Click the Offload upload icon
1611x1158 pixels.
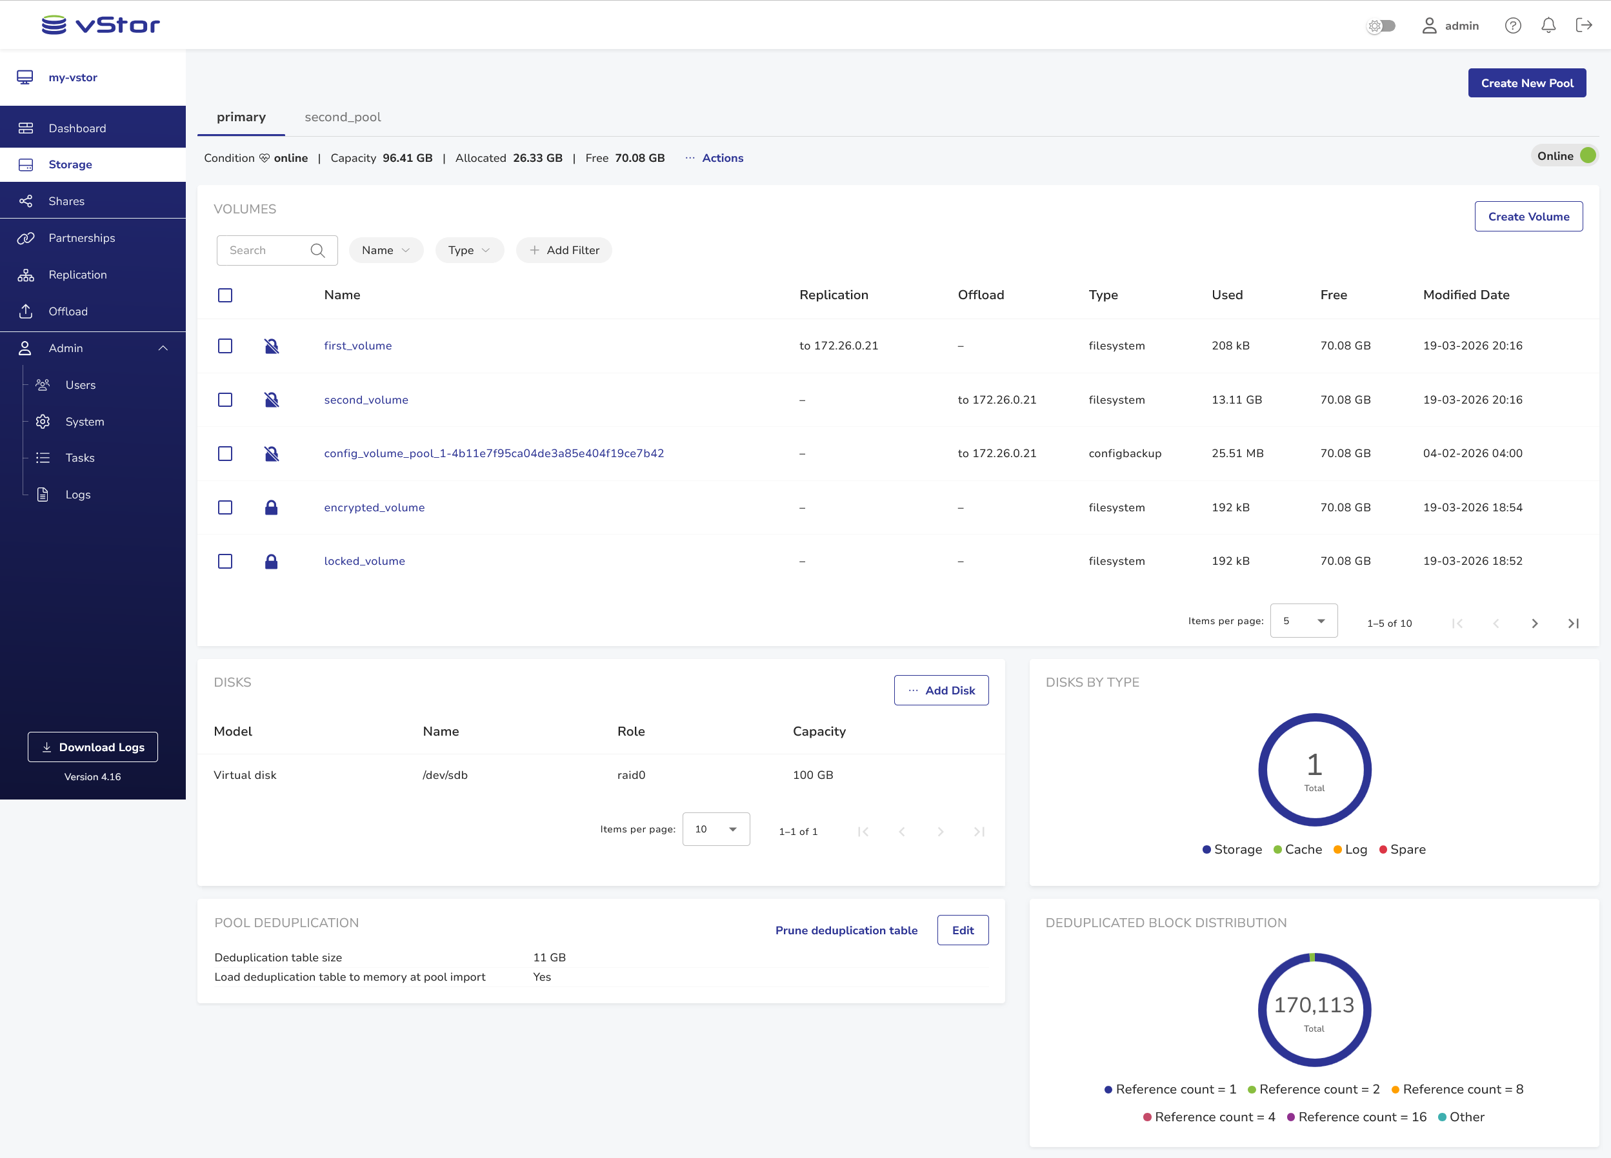click(26, 311)
